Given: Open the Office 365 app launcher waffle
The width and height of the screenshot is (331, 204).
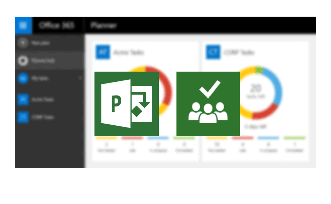Looking at the screenshot, I should [x=23, y=25].
